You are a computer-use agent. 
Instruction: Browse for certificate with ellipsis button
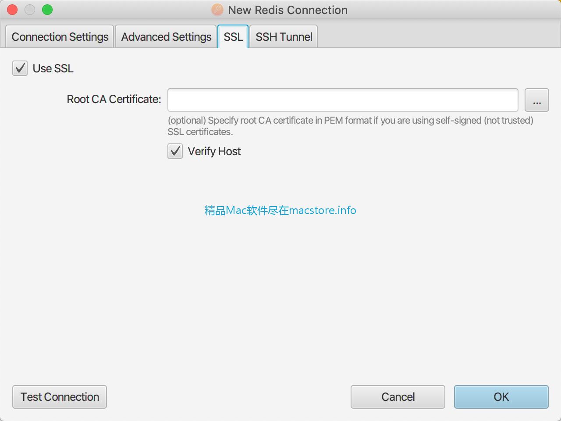click(537, 100)
